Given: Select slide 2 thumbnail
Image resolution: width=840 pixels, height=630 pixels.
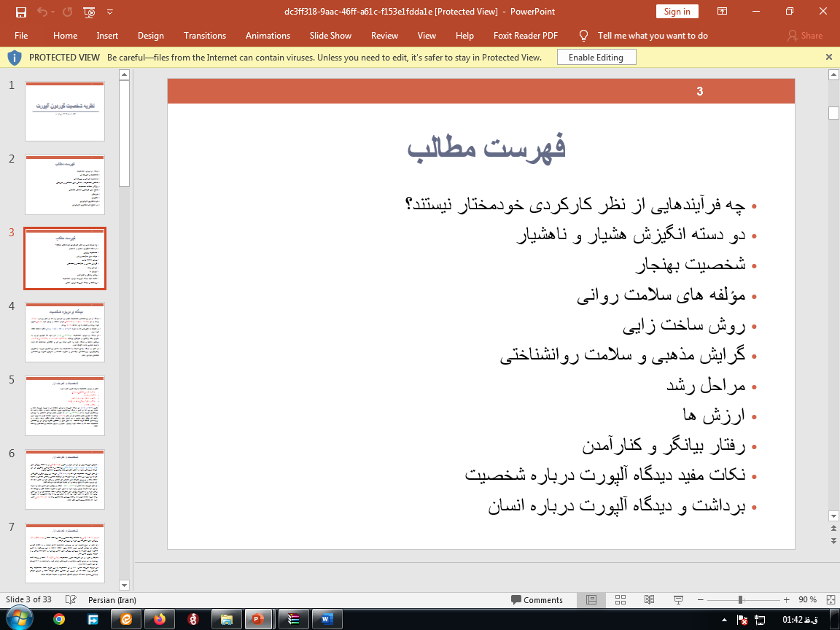Looking at the screenshot, I should 65,184.
